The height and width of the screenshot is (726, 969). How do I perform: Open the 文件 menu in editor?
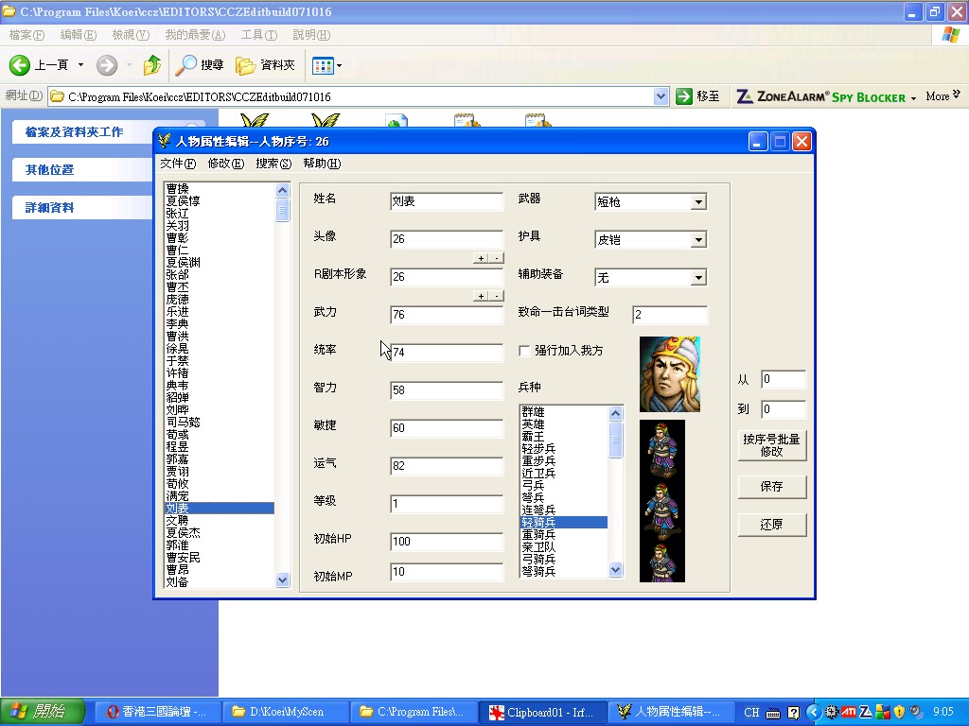coord(178,164)
